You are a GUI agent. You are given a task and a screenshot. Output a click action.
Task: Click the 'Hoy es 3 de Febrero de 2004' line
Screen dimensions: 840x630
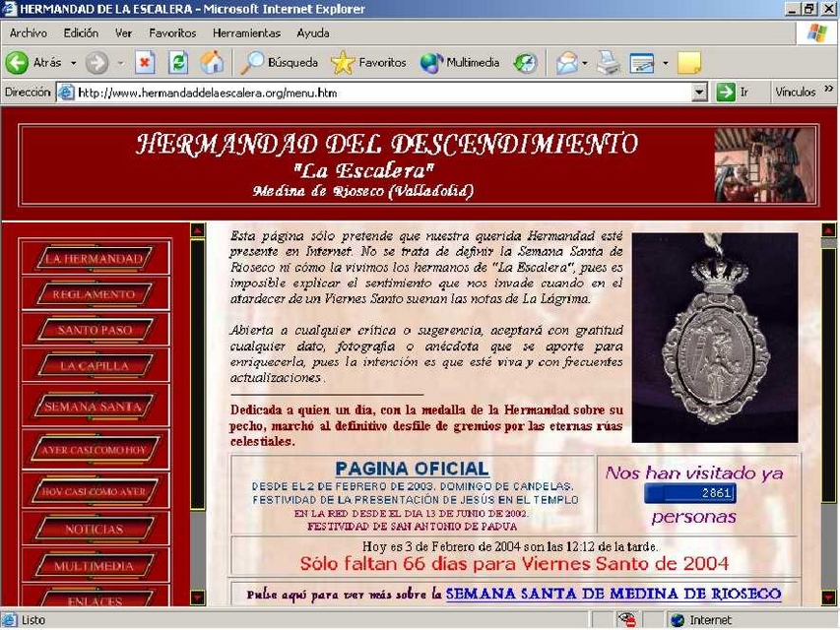510,546
